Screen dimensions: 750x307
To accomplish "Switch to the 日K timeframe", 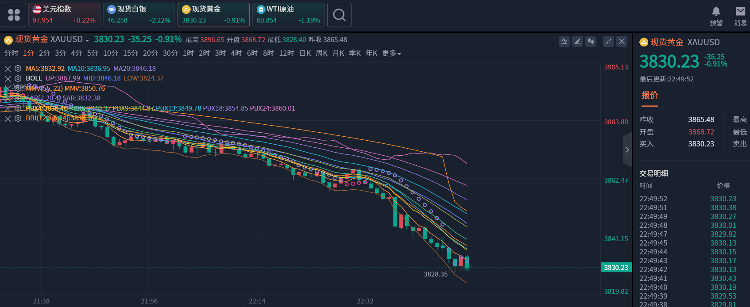I will click(305, 54).
